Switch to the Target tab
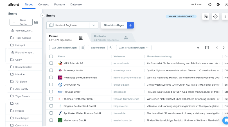Screen dimensions: 228x127 [29, 4]
